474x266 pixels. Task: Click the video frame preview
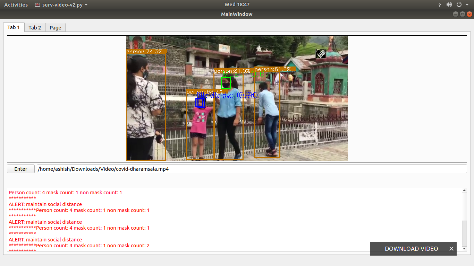[x=237, y=99]
